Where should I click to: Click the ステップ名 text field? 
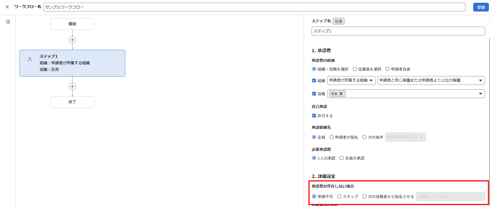coord(398,31)
